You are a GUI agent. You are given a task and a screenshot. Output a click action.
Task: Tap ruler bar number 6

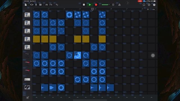click(x=111, y=9)
